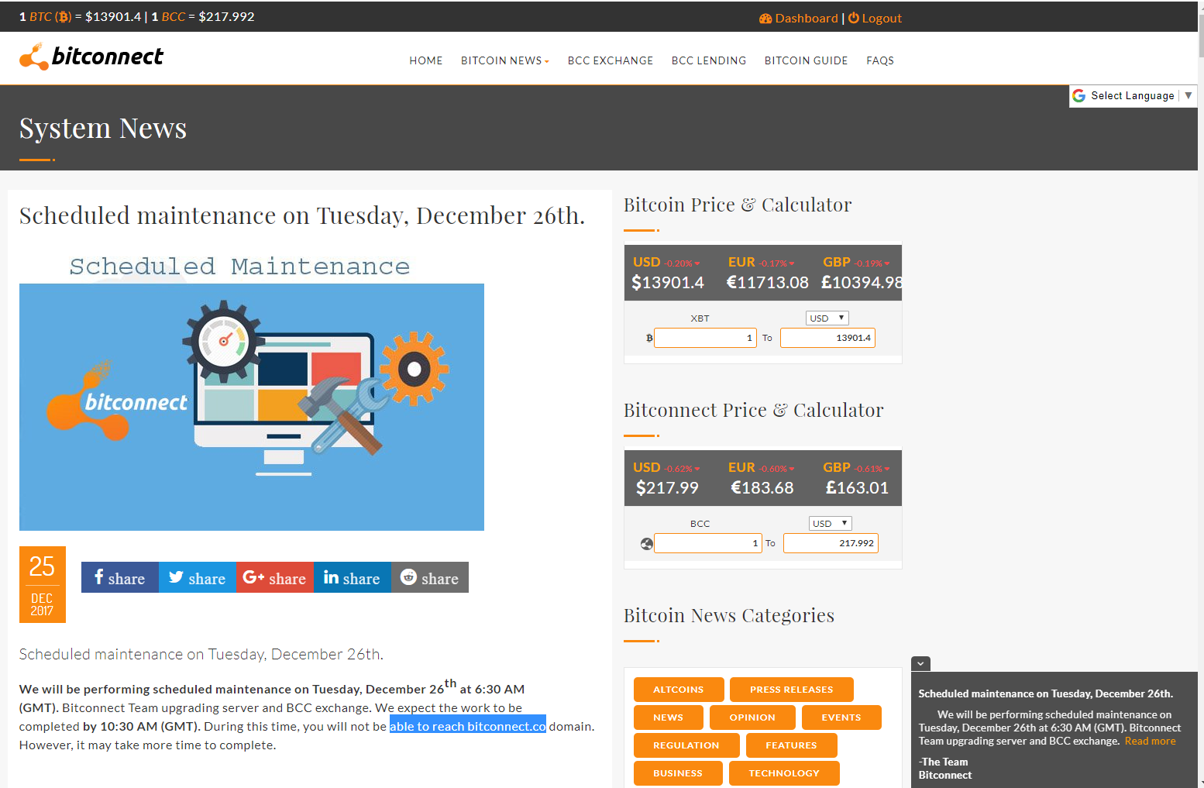The image size is (1204, 788).
Task: Click the Bitcoin USD result field showing 13901.4
Action: point(827,338)
